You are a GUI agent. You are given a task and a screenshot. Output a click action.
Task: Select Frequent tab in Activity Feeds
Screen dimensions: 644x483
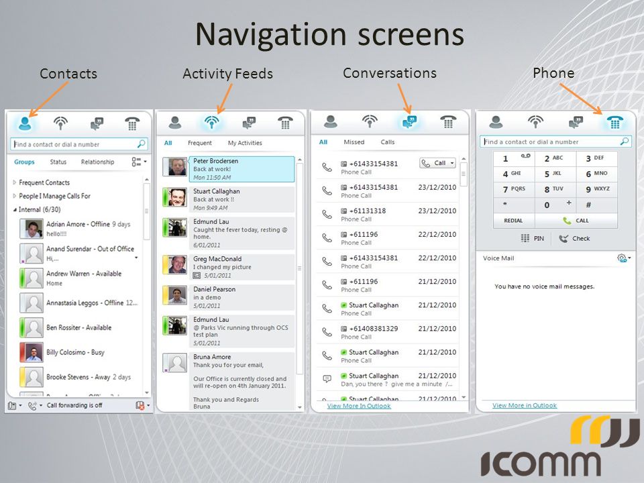pyautogui.click(x=200, y=143)
